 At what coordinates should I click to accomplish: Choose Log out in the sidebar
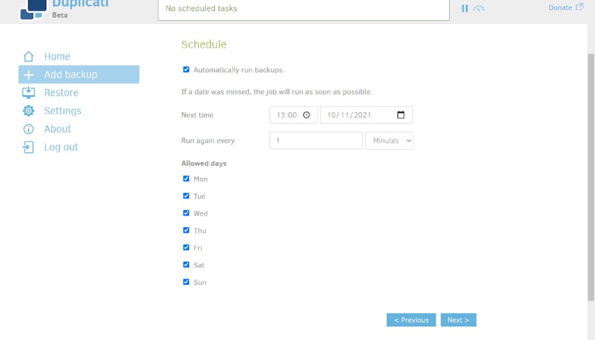point(61,147)
